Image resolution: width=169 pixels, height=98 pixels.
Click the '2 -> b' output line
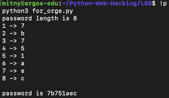(13, 33)
